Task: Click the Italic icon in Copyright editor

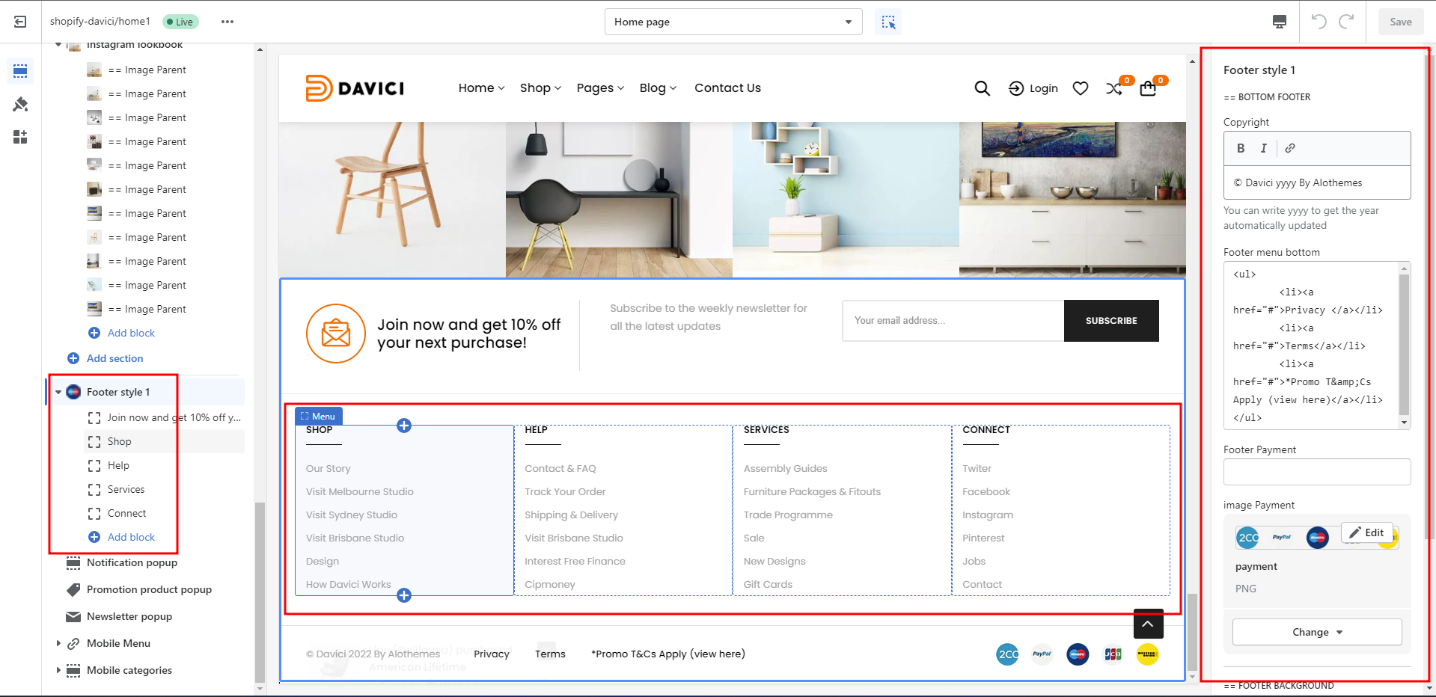Action: point(1264,148)
